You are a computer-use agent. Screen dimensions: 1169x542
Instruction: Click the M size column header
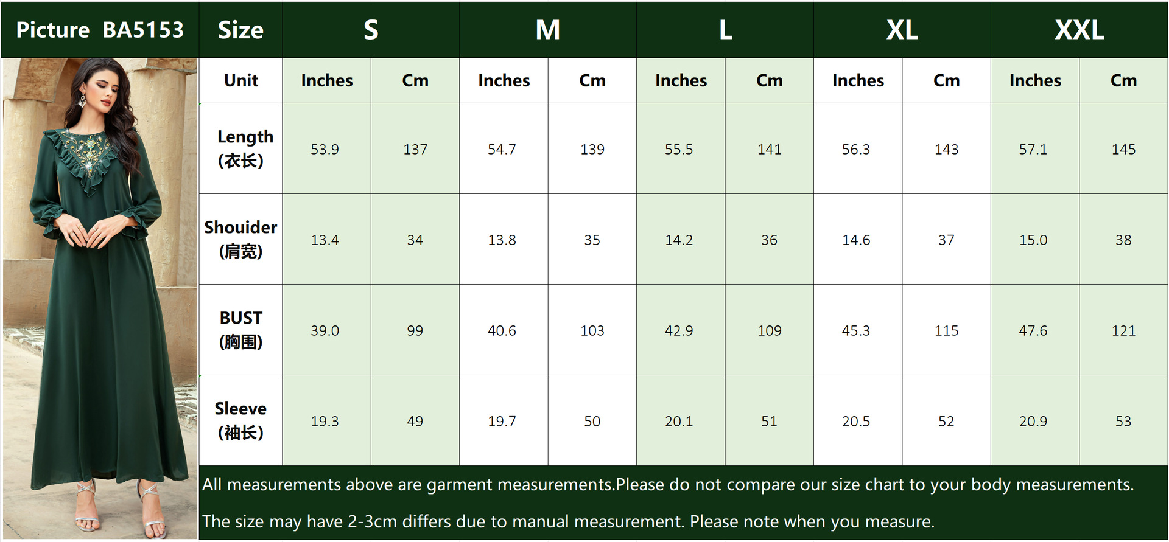click(x=548, y=30)
